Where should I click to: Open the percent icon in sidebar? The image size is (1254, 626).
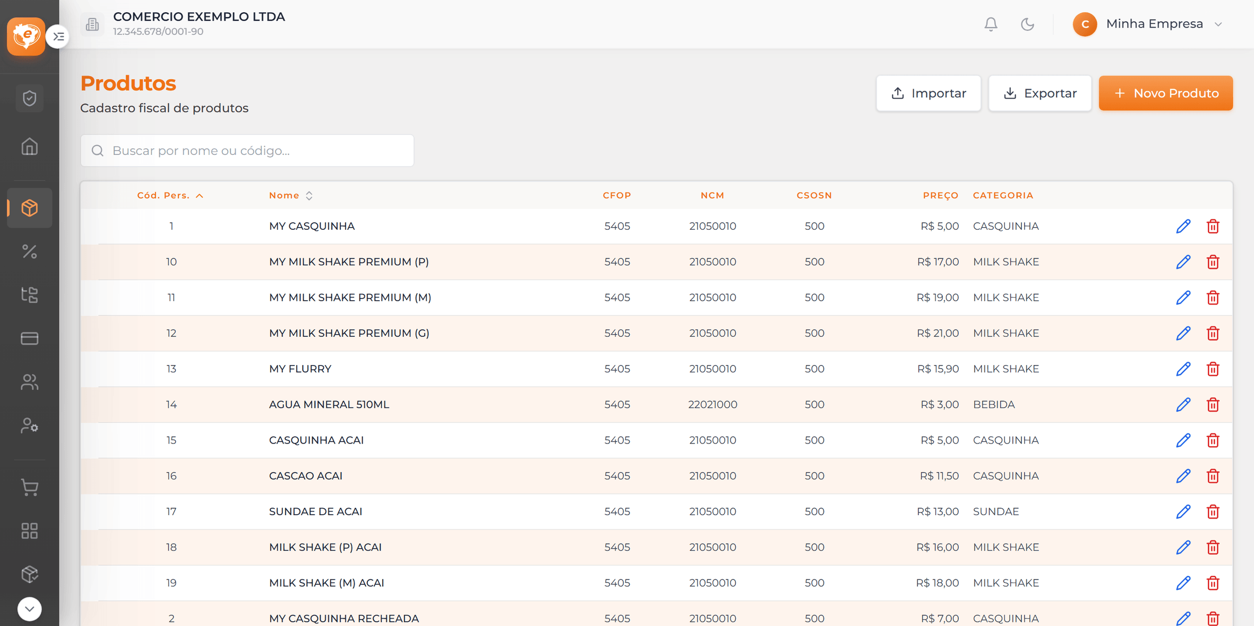[x=30, y=251]
